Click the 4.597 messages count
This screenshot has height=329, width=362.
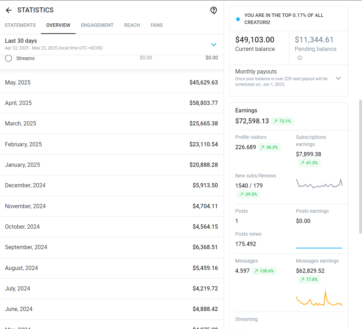(242, 271)
